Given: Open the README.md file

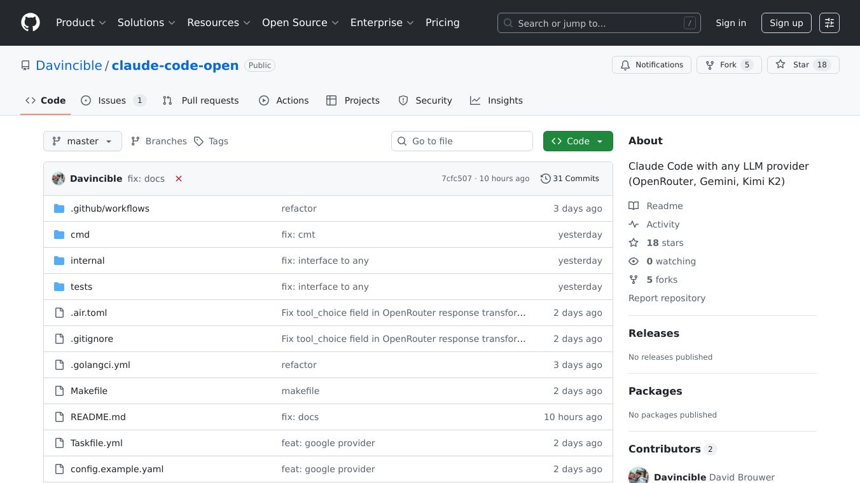Looking at the screenshot, I should [98, 417].
